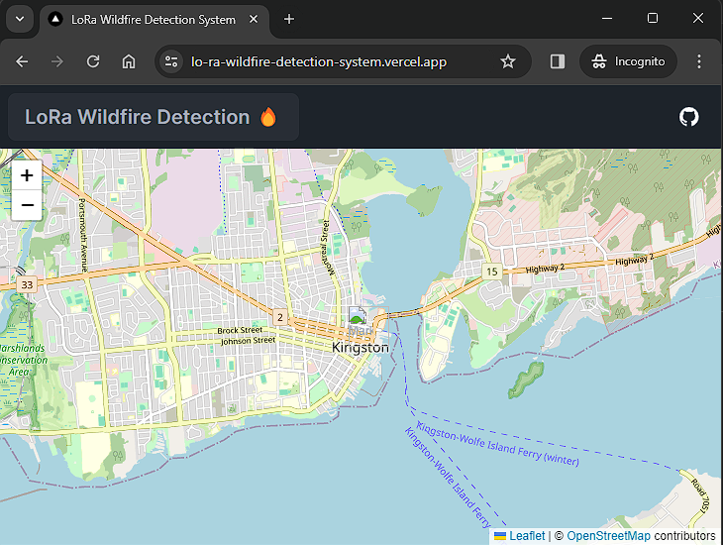Click the Highway 15 shield marker
The height and width of the screenshot is (545, 723).
[492, 272]
